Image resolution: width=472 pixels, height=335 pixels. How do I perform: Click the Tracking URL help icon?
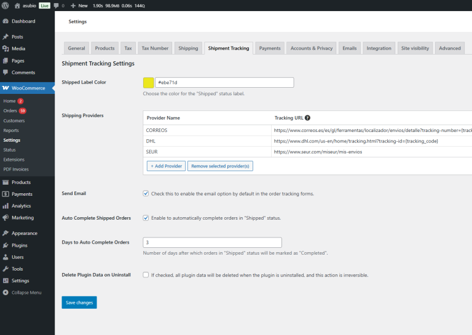[x=307, y=118]
